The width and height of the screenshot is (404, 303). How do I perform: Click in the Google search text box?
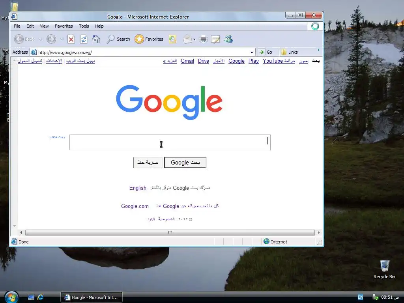coord(170,142)
